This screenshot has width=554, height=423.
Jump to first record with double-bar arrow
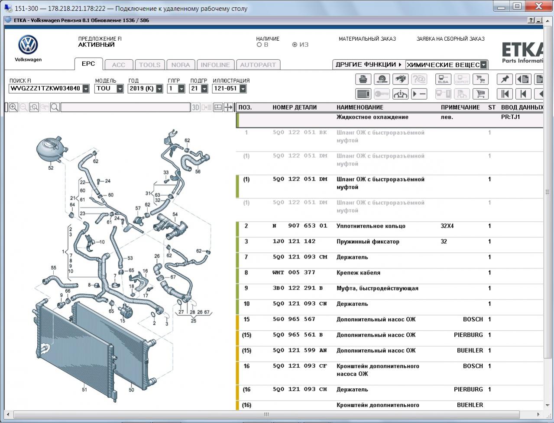505,94
